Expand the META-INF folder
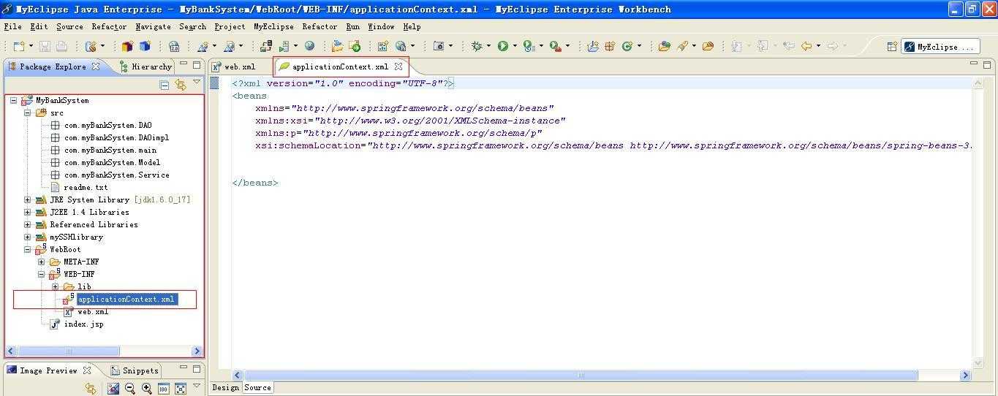Screen dimensions: 998x396 coord(42,262)
